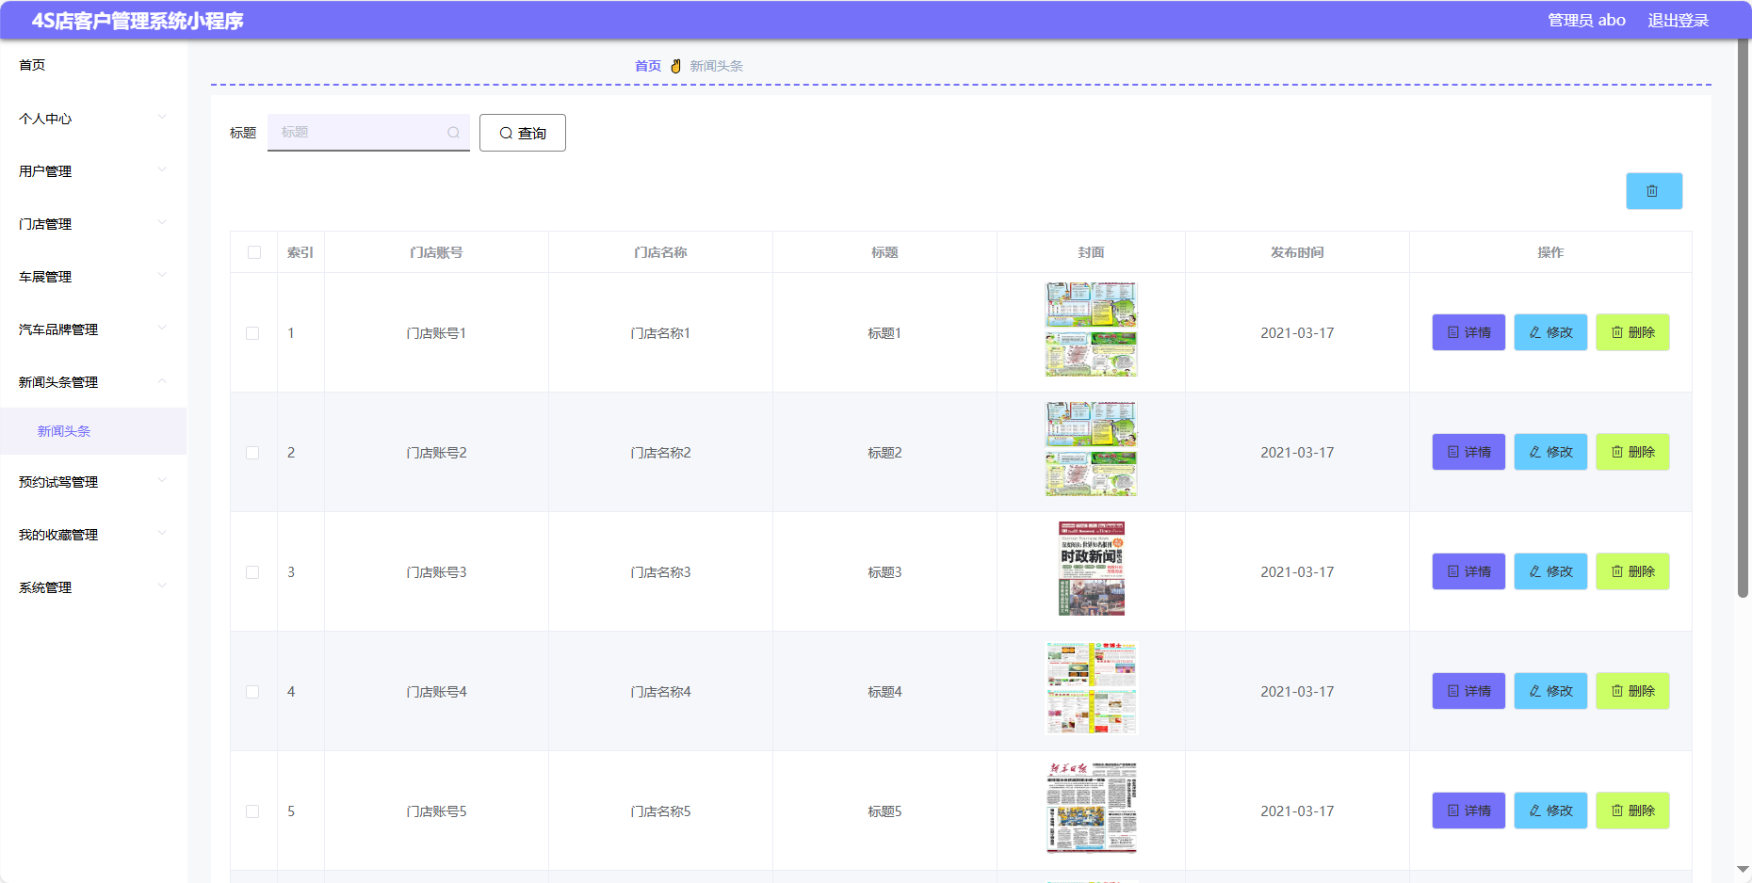Click the 封面 column header

coord(1091,252)
